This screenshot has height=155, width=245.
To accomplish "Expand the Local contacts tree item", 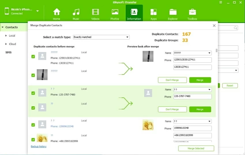I will 6,36.
